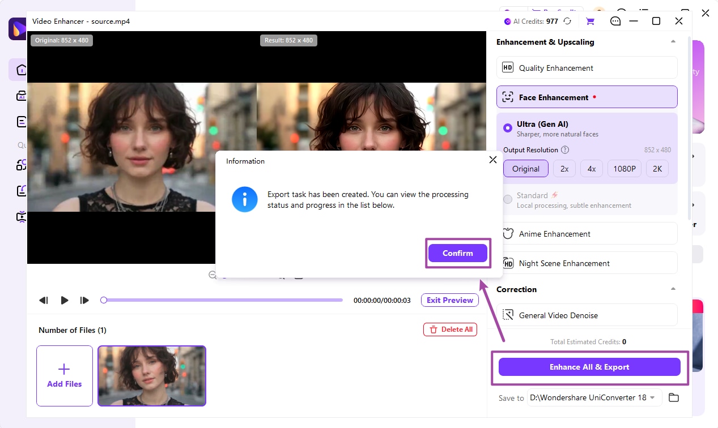Click Exit Preview button
The image size is (718, 428).
[450, 300]
